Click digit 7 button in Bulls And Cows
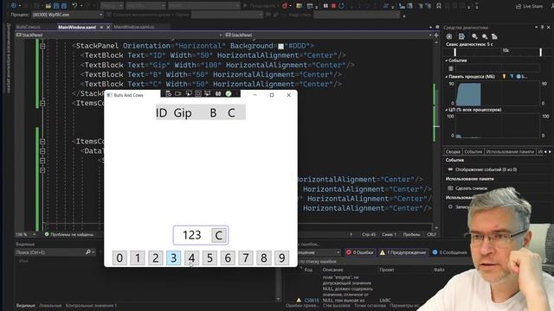The height and width of the screenshot is (311, 554). click(x=246, y=257)
